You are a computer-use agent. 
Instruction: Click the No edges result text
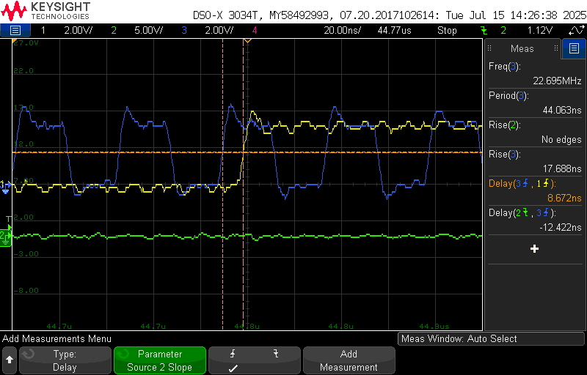coord(561,139)
